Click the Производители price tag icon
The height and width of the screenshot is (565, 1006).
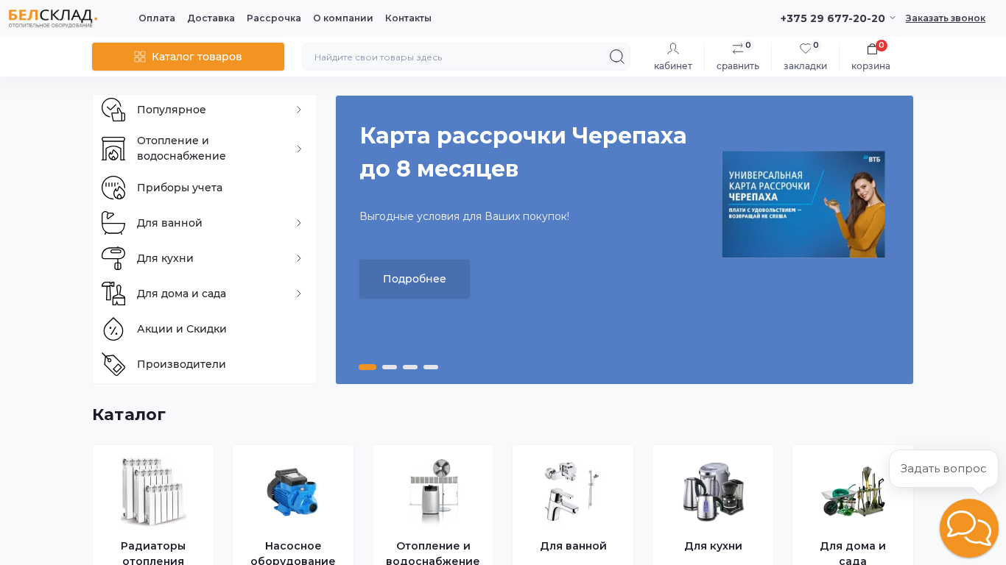tap(113, 364)
